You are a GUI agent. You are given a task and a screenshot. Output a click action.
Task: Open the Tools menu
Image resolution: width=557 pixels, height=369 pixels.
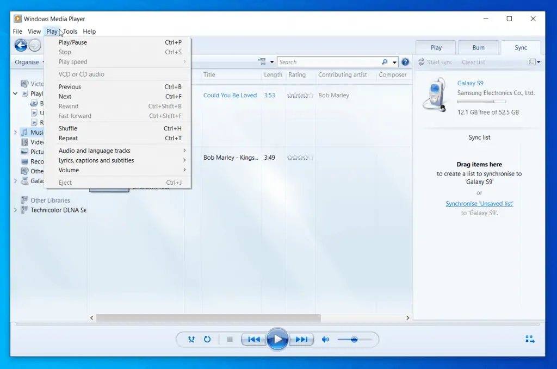(69, 31)
